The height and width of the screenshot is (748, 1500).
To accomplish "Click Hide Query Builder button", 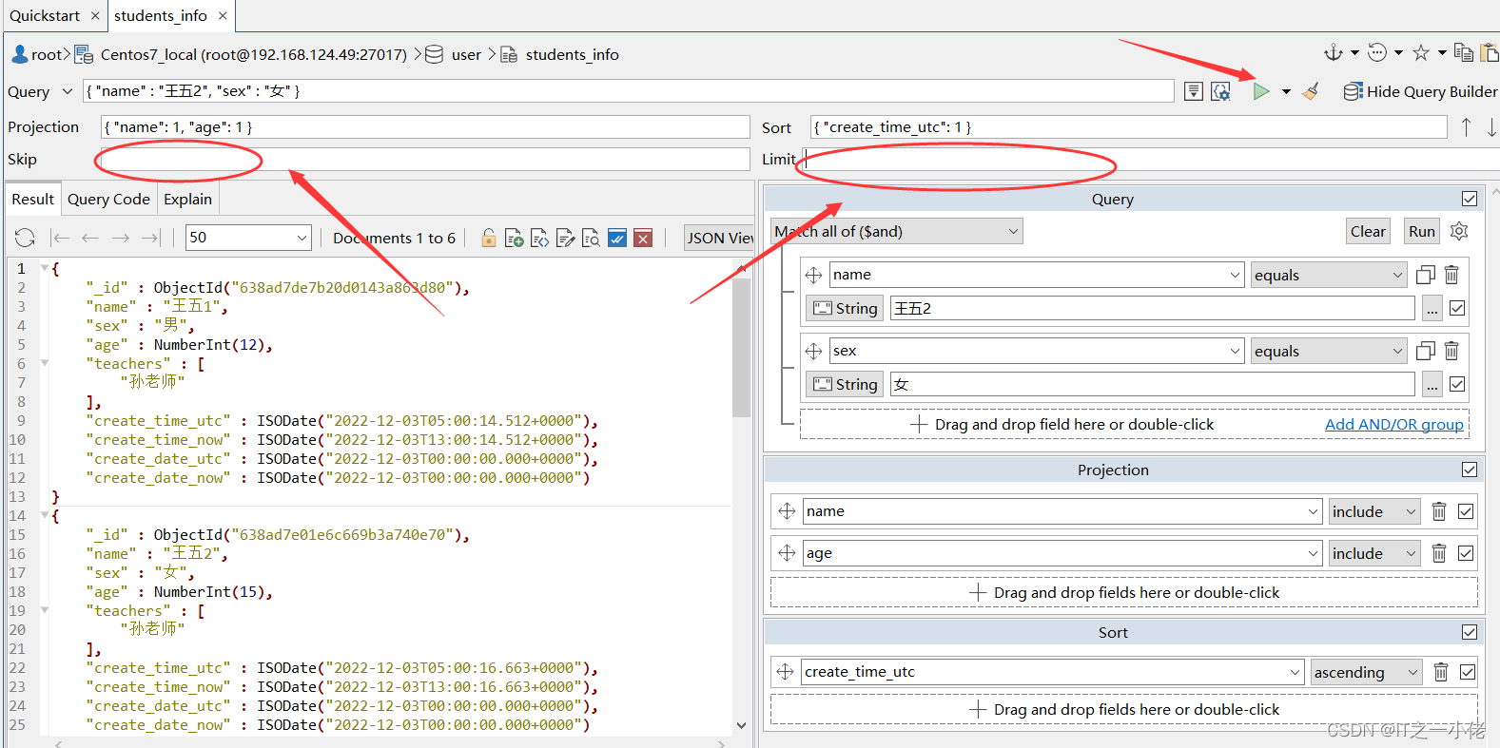I will 1420,91.
